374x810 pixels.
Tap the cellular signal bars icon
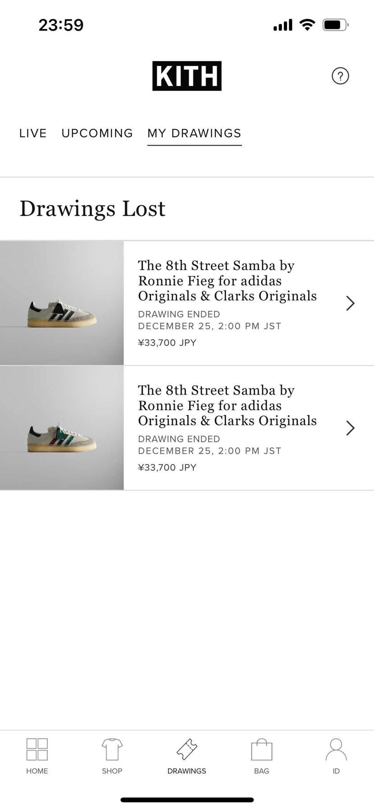[283, 25]
